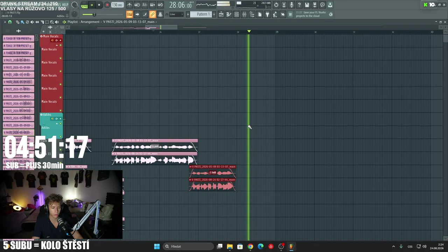448x252 pixels.
Task: Open the HELP menu
Action: pos(65,5)
